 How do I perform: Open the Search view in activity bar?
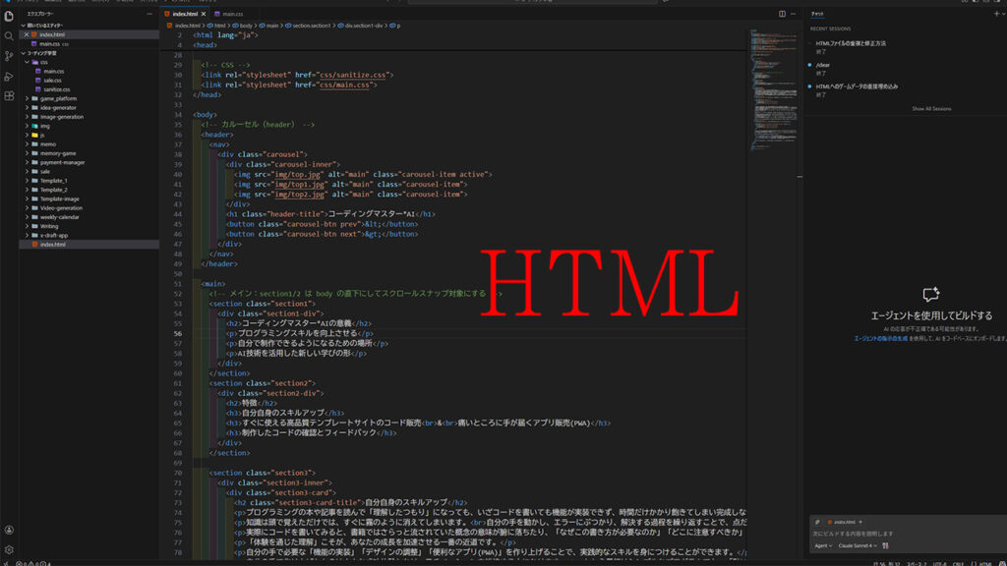(x=9, y=35)
